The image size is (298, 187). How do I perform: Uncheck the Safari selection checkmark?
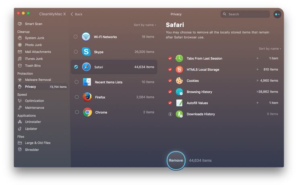click(x=76, y=67)
